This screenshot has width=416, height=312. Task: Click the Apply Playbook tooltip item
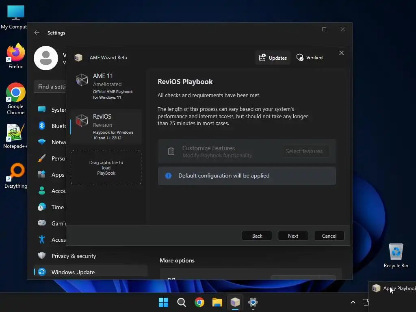click(x=393, y=288)
